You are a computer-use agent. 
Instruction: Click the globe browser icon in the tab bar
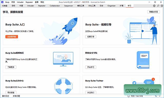point(154,6)
